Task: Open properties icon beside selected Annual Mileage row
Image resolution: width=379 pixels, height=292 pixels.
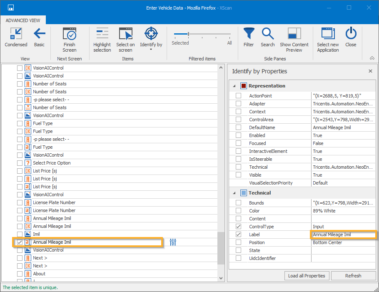Action: pyautogui.click(x=173, y=242)
